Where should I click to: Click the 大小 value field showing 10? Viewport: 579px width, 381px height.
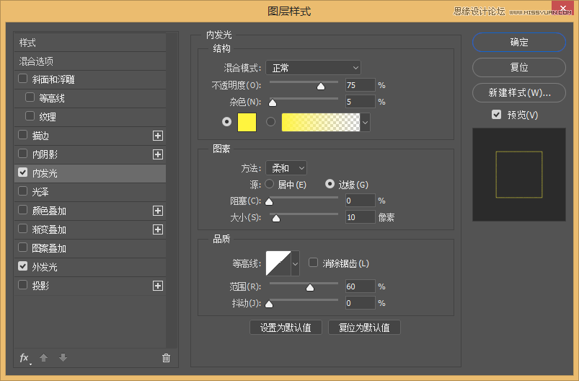click(360, 217)
